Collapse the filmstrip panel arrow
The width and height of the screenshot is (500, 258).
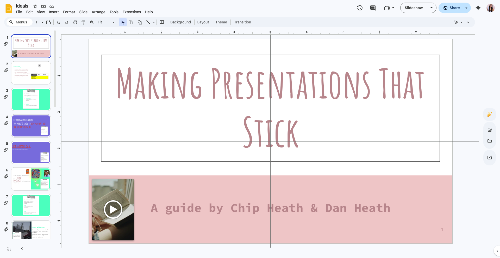point(22,249)
